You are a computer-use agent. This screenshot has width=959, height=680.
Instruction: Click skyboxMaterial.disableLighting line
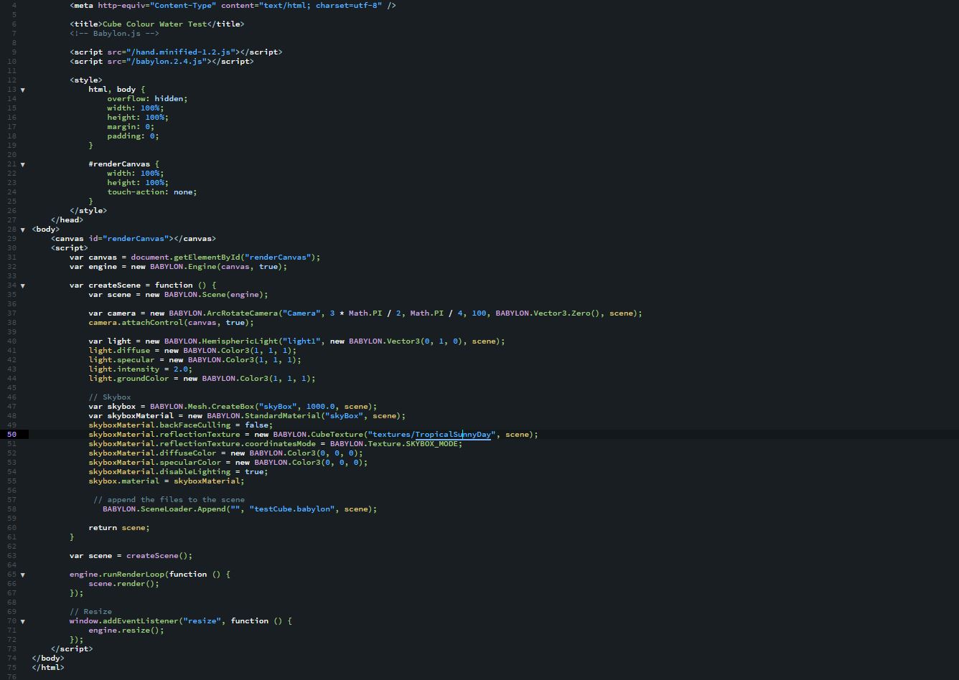coord(178,471)
